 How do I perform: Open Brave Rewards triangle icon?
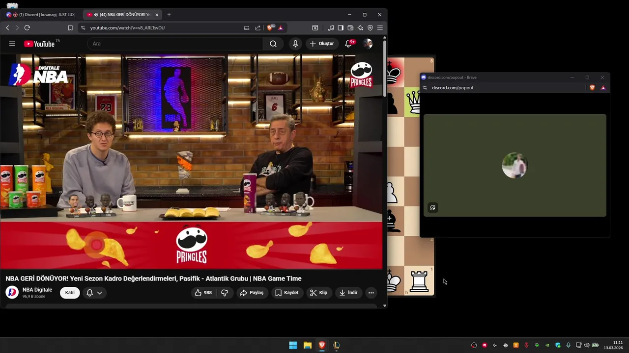click(x=281, y=28)
